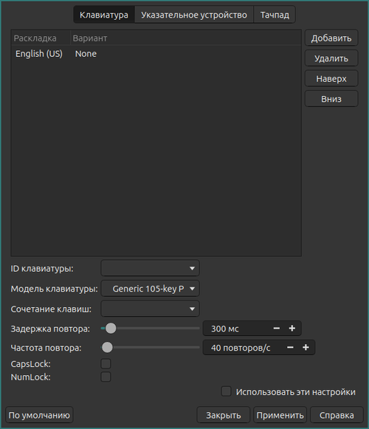Screen dimensions: 369x429
Task: Click the Удалить button
Action: (x=331, y=58)
